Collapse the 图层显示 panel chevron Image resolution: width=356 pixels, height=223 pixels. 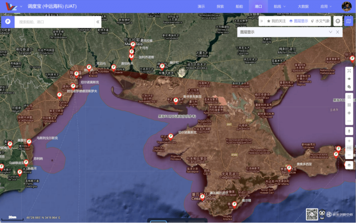[330, 32]
